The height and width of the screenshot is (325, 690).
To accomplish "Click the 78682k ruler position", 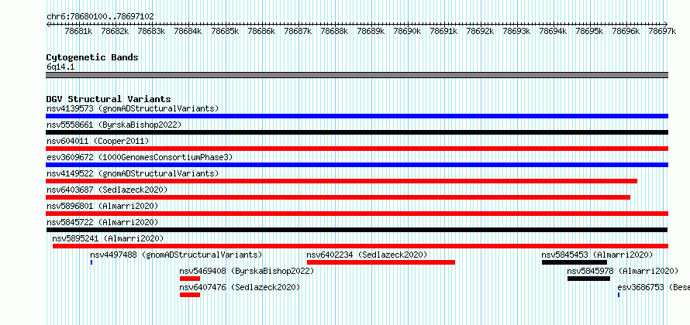I will pyautogui.click(x=115, y=31).
